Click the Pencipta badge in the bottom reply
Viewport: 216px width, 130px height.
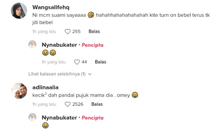(93, 118)
